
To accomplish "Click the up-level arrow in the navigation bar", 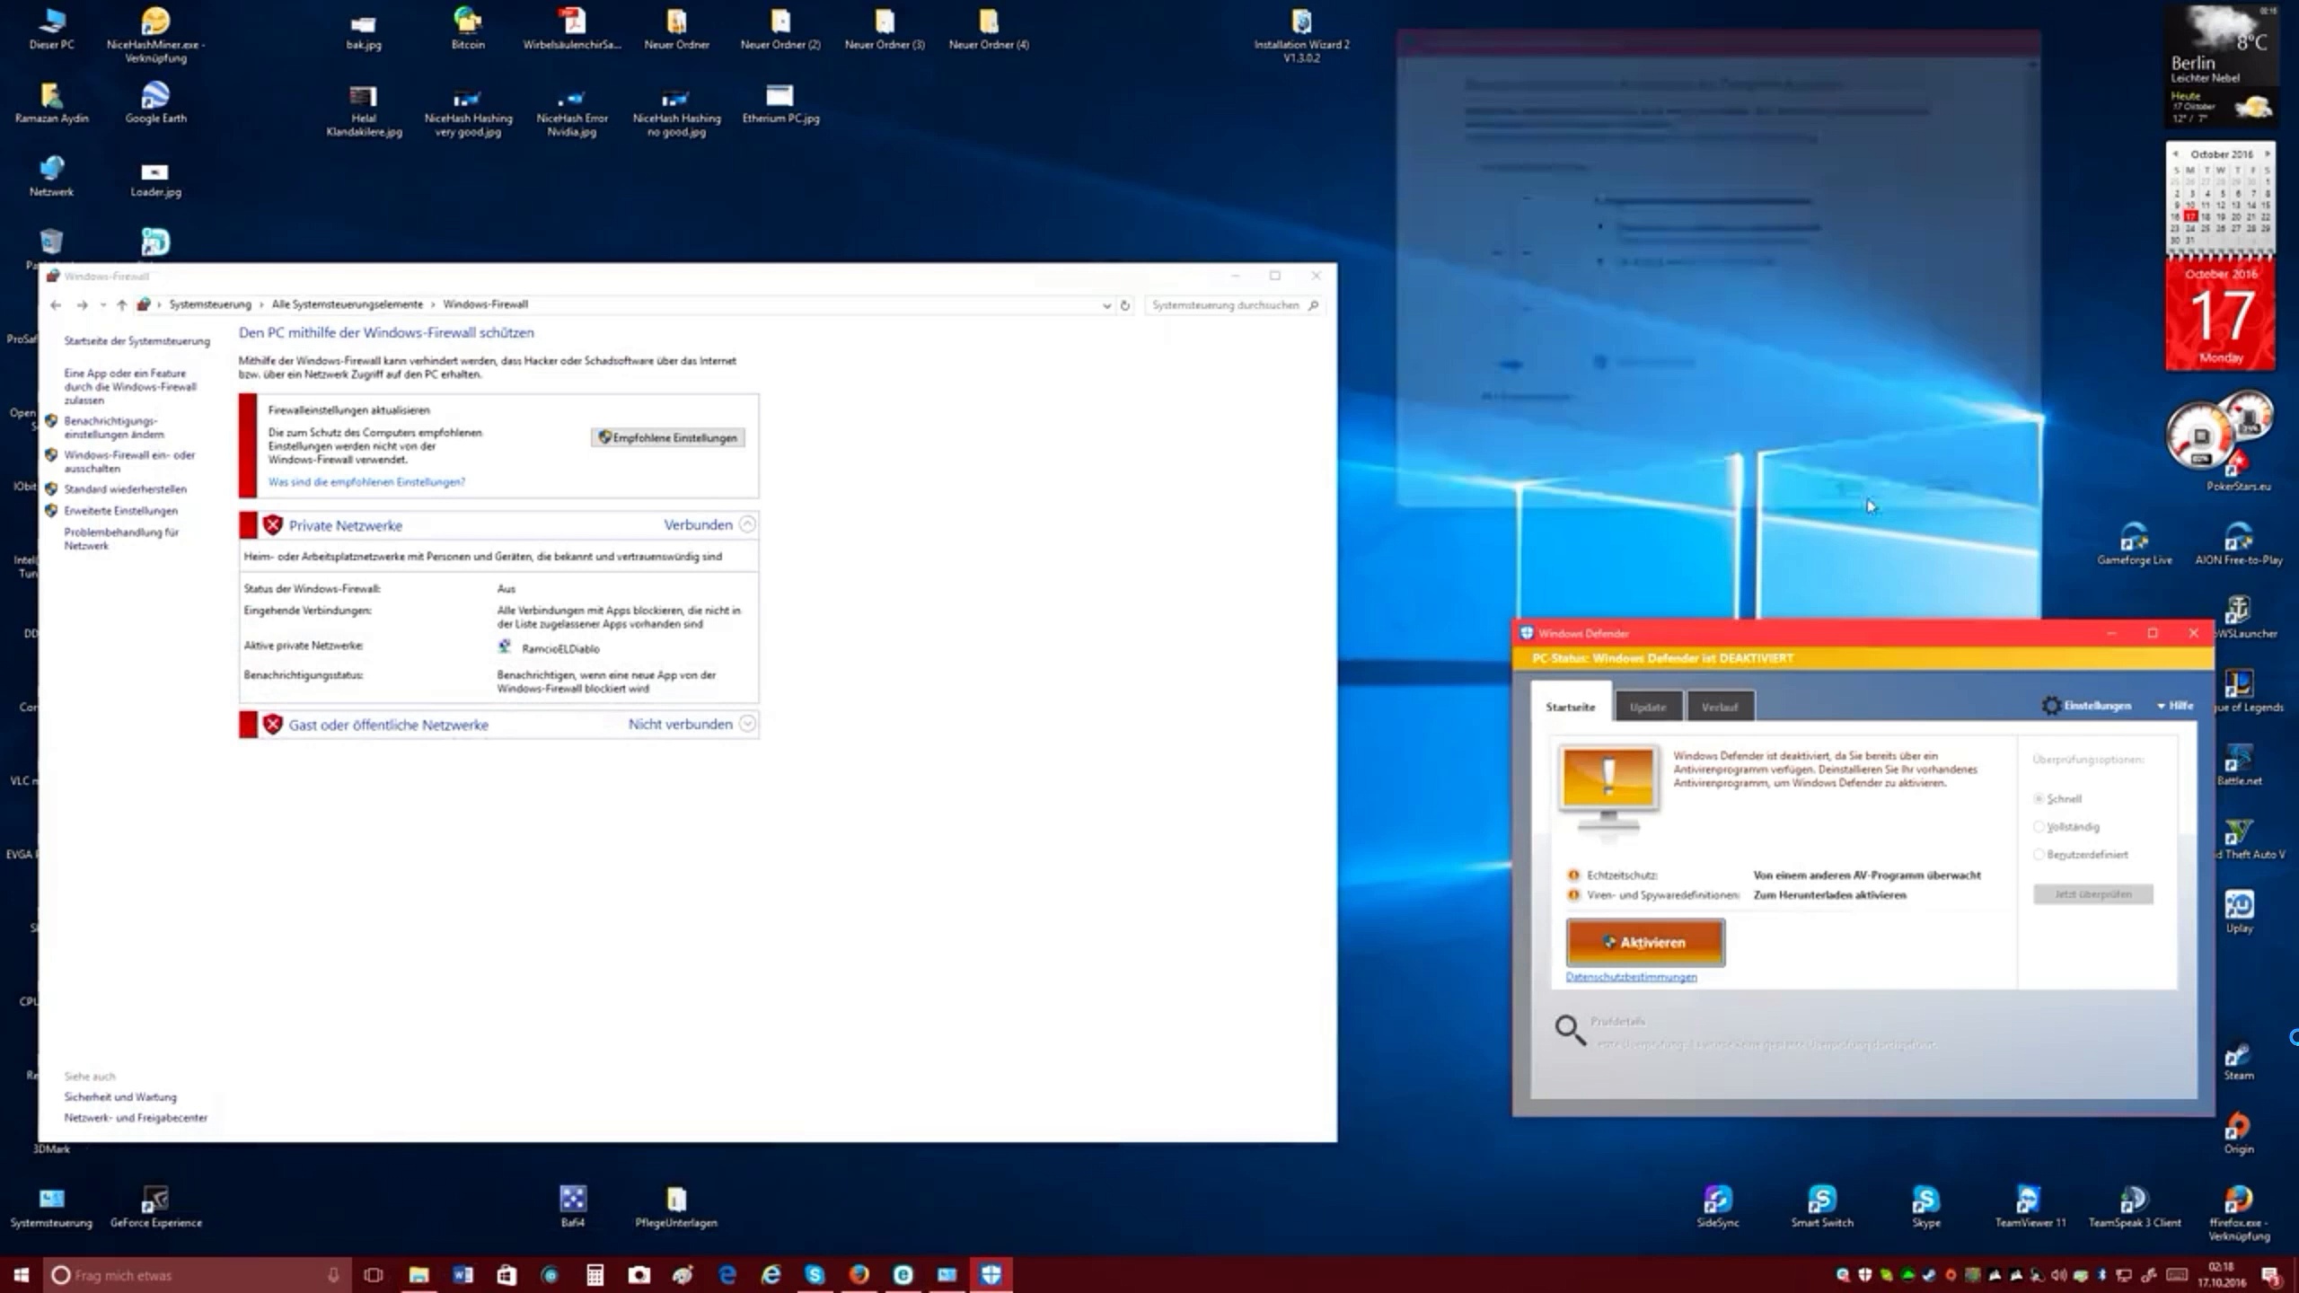I will tap(121, 305).
